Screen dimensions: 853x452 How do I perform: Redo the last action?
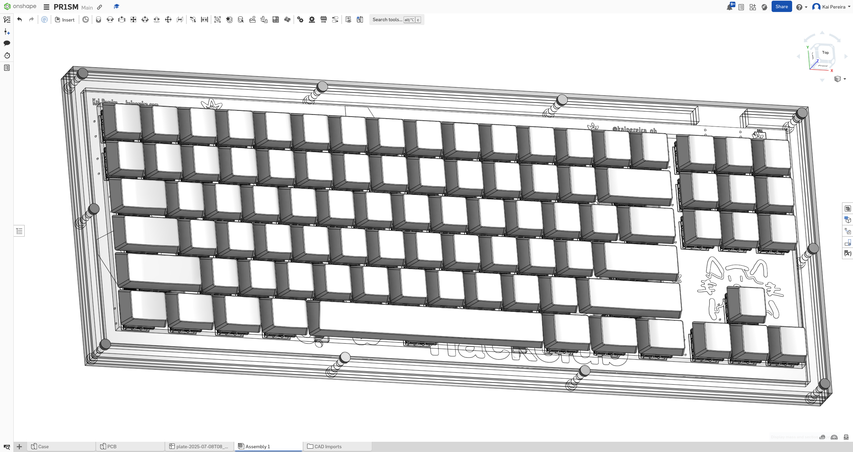(x=31, y=19)
